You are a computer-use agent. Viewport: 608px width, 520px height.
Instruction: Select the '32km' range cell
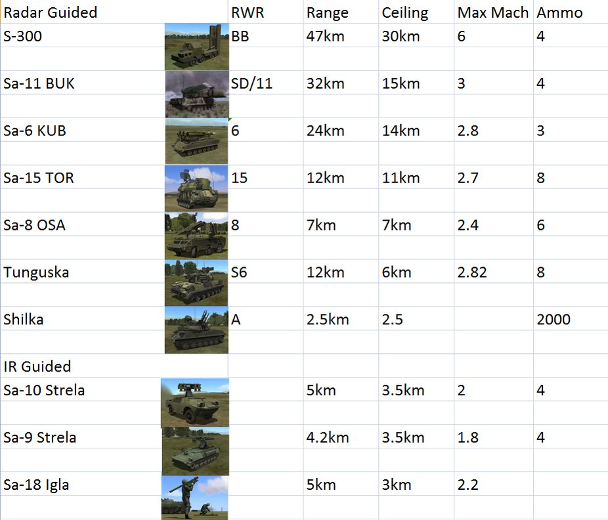[341, 83]
